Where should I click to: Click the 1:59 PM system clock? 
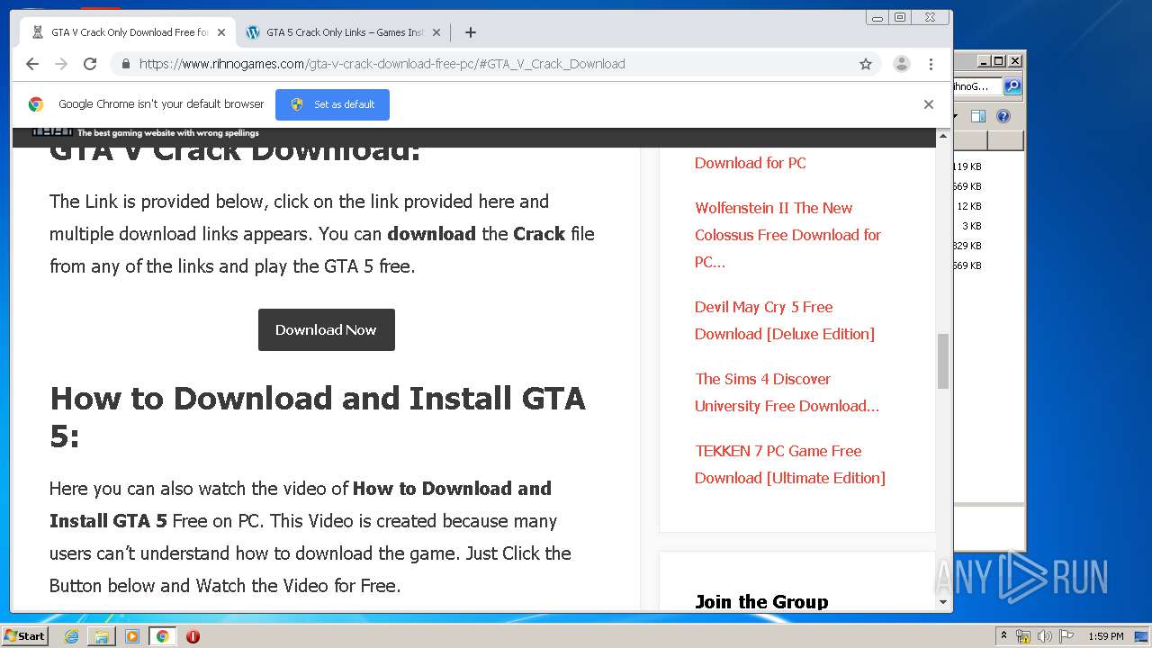click(x=1106, y=636)
